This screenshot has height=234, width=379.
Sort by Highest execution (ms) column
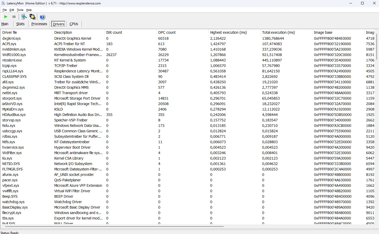pyautogui.click(x=234, y=32)
